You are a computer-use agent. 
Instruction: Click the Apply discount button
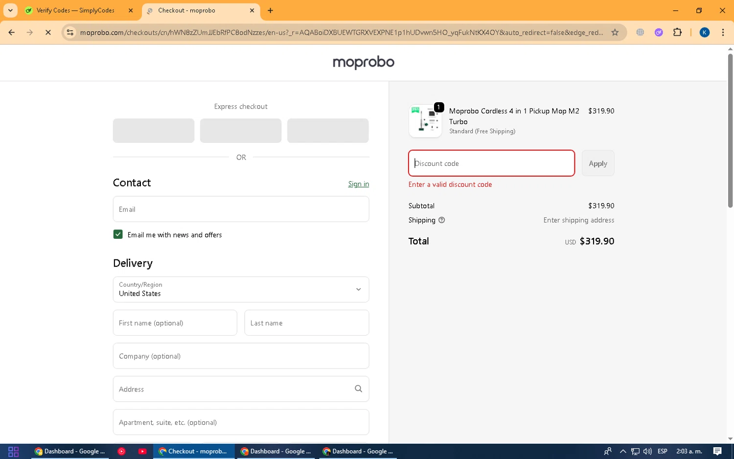pyautogui.click(x=598, y=163)
